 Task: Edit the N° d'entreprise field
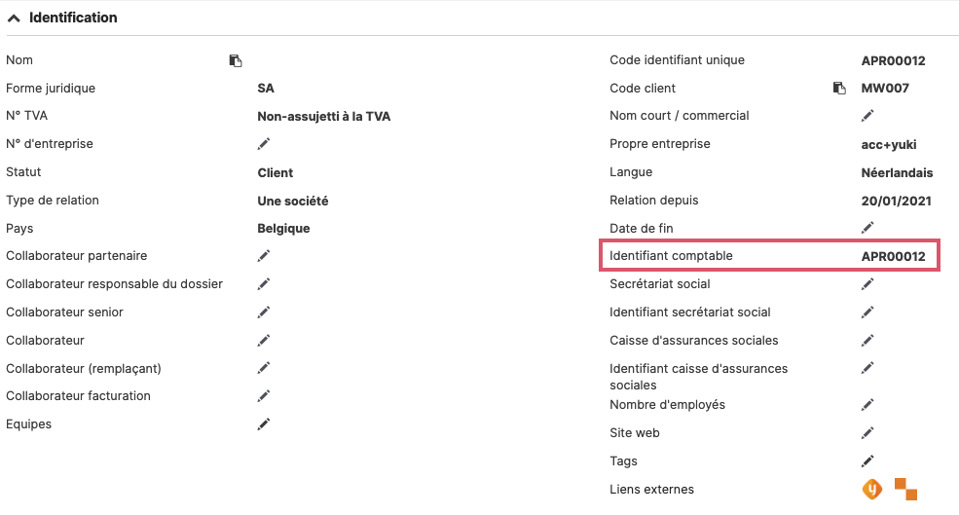coord(264,144)
